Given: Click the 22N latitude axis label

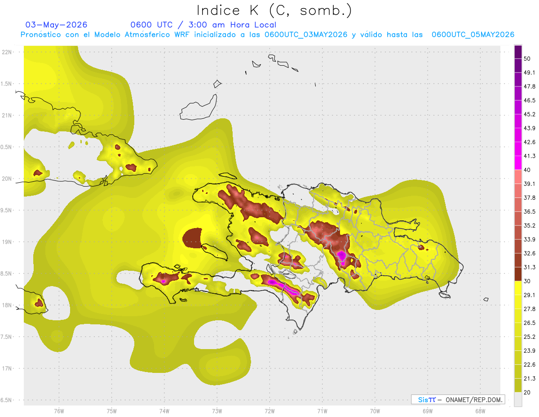Looking at the screenshot, I should coord(8,52).
